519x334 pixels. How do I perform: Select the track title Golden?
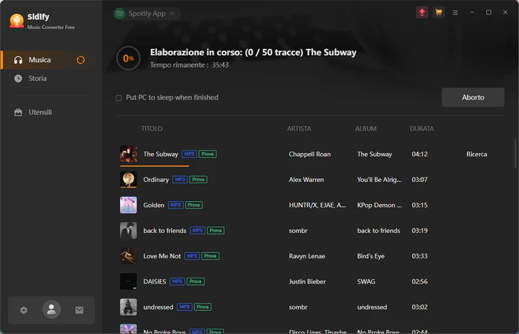coord(153,205)
